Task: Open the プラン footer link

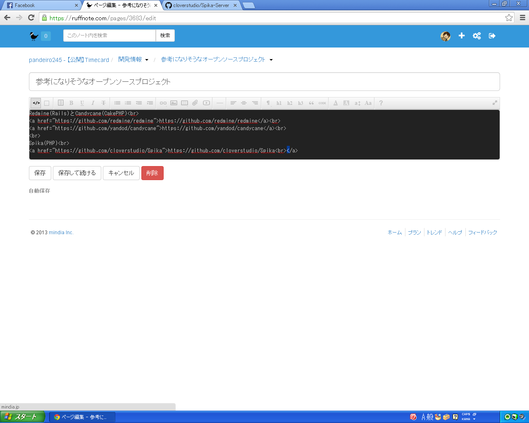Action: [415, 233]
